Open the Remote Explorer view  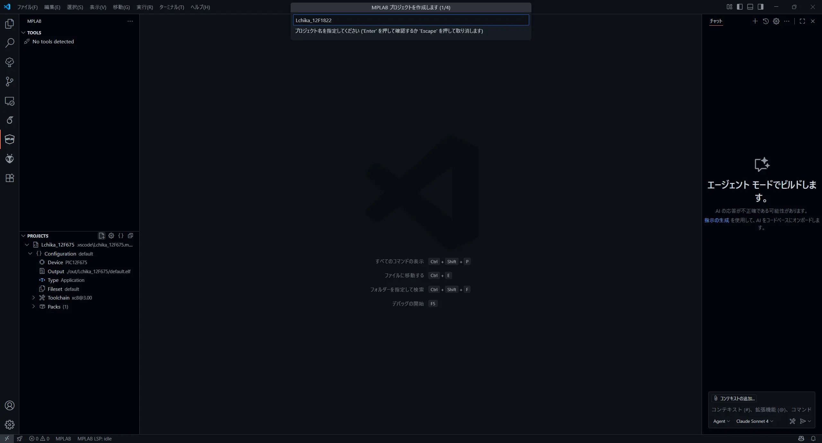(10, 101)
